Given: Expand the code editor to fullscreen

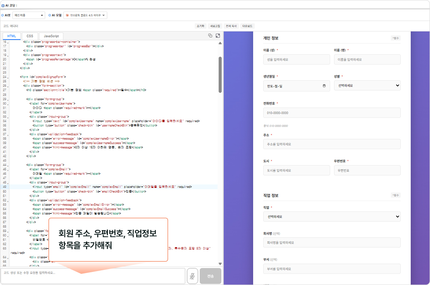Looking at the screenshot, I should (x=218, y=36).
